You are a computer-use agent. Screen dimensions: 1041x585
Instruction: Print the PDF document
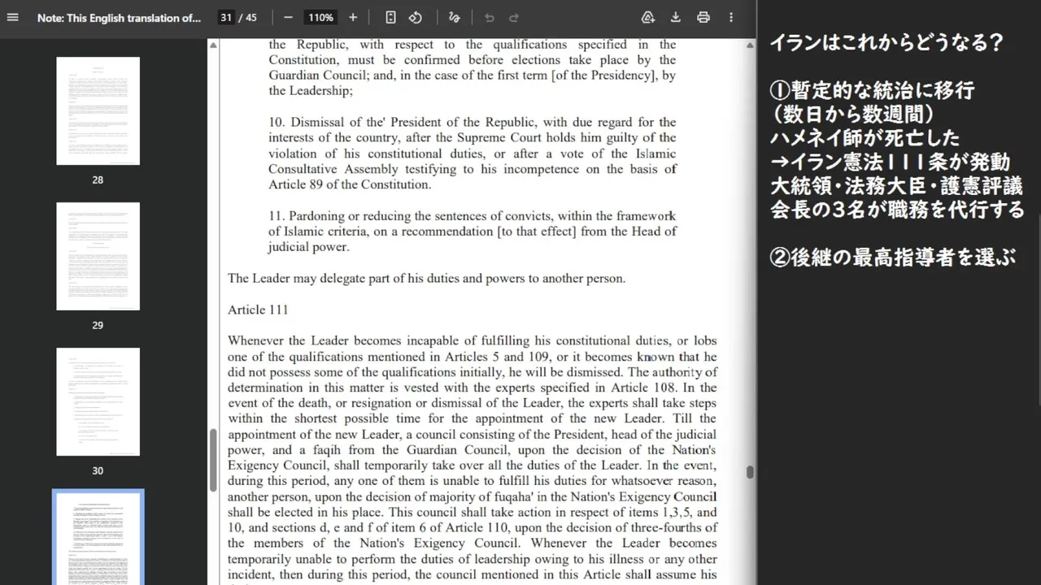(x=703, y=17)
